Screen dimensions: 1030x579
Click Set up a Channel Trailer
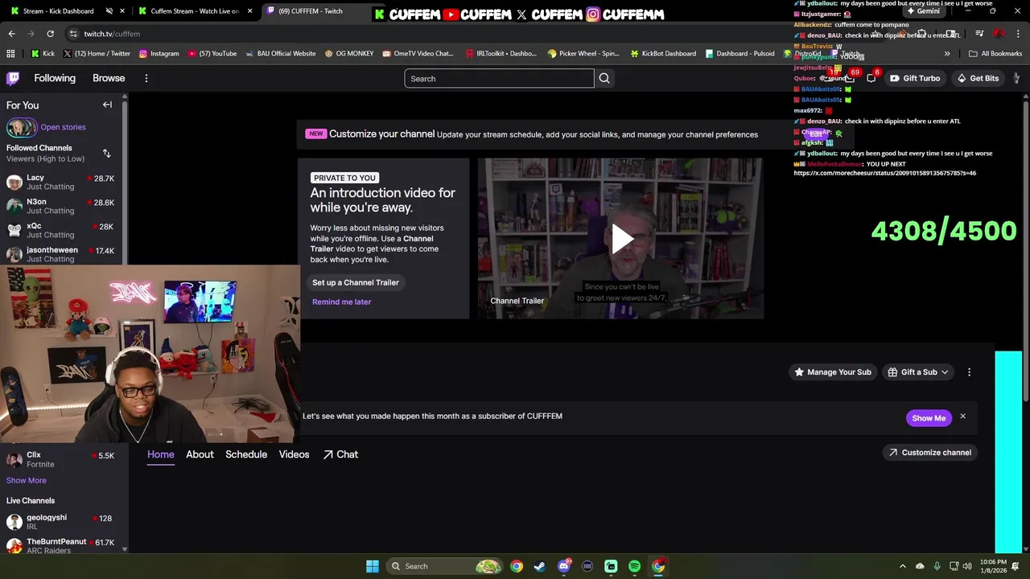355,282
